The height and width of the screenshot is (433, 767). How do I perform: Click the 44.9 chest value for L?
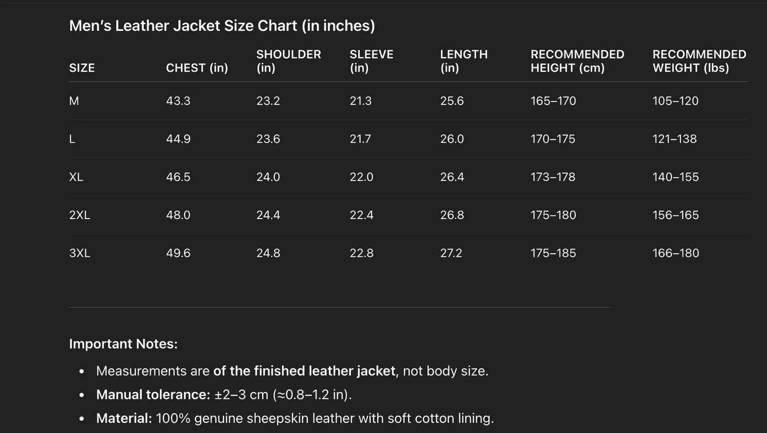click(178, 139)
